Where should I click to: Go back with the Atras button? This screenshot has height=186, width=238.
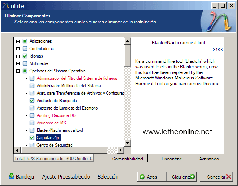point(152,177)
